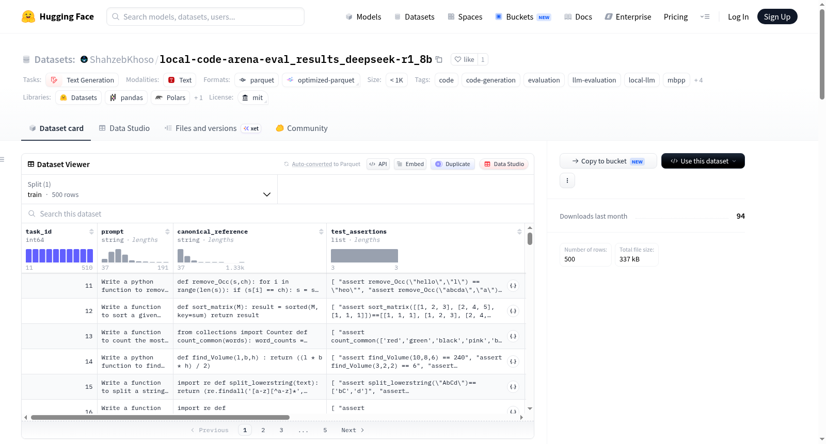Viewport: 826px width, 444px height.
Task: Select the mbpp tag
Action: [676, 80]
